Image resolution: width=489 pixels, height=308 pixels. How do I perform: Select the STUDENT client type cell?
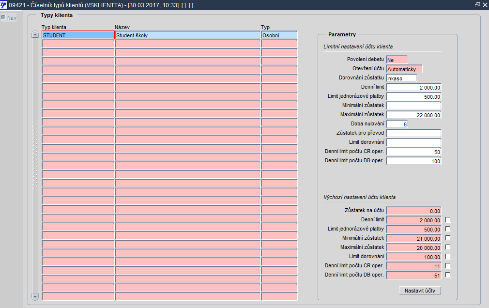[x=78, y=35]
